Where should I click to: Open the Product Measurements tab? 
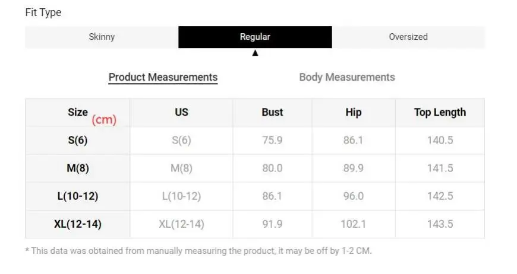point(163,77)
